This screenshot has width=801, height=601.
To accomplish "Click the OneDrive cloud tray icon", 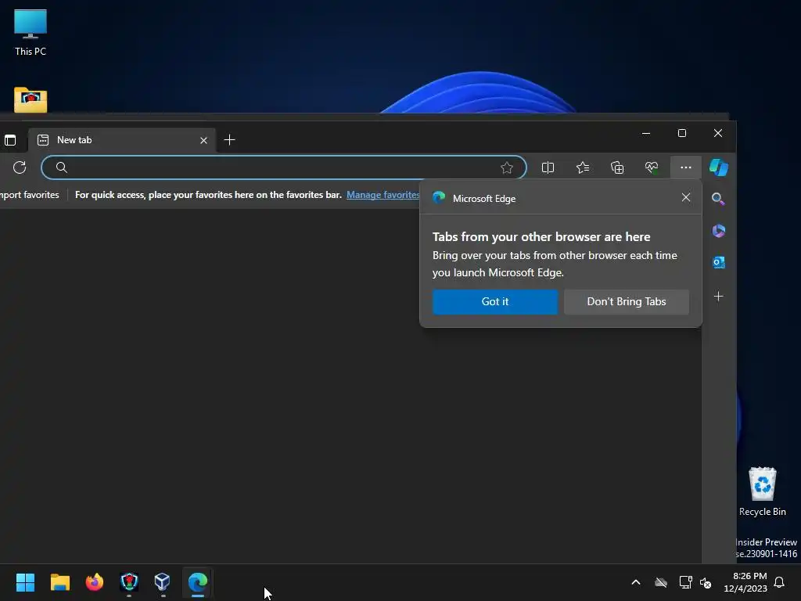I will click(661, 582).
